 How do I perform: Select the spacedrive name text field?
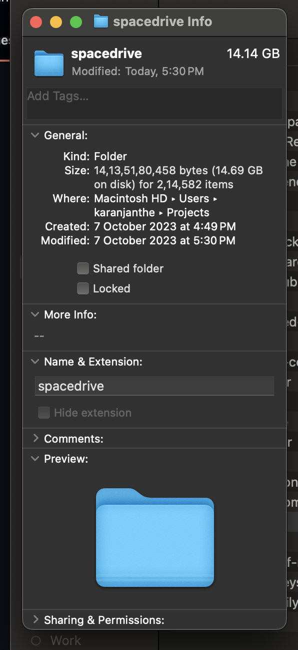[x=154, y=386]
